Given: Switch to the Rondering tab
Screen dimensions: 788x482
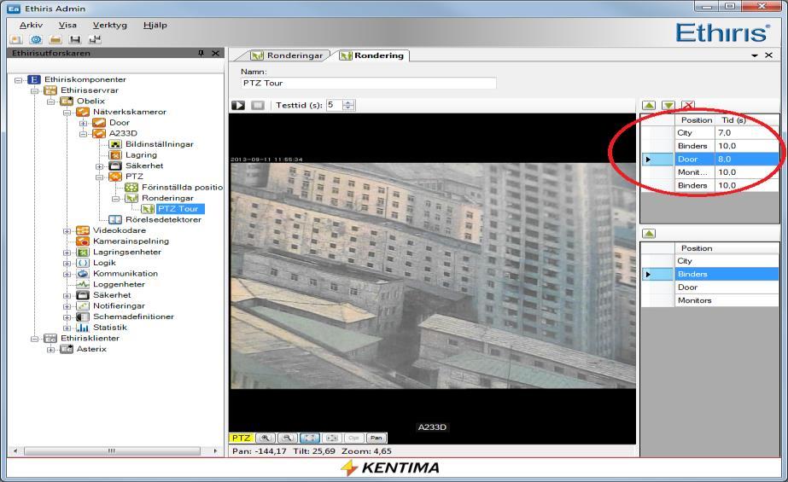Looking at the screenshot, I should point(372,55).
